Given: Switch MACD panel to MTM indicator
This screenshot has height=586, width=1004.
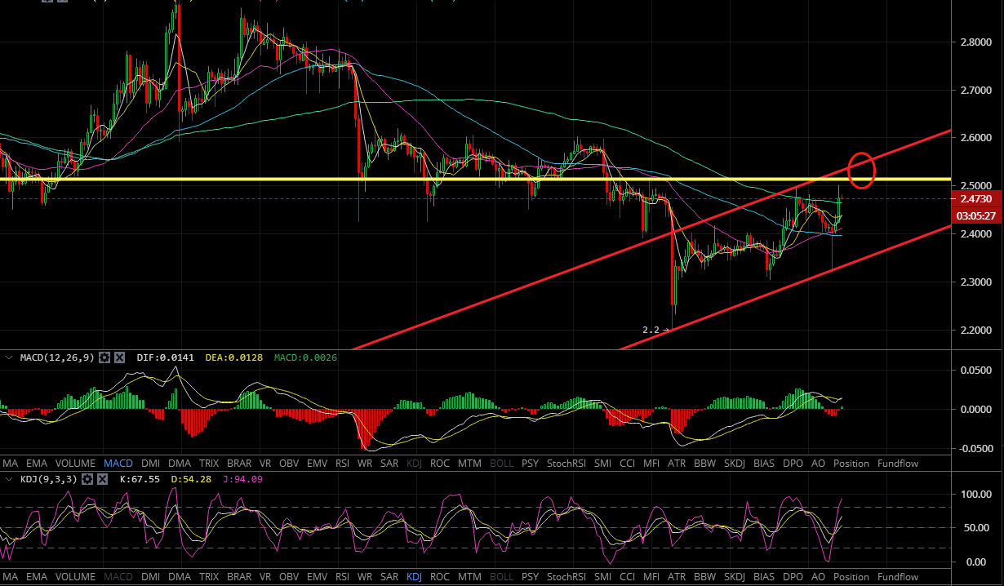Looking at the screenshot, I should pos(469,463).
